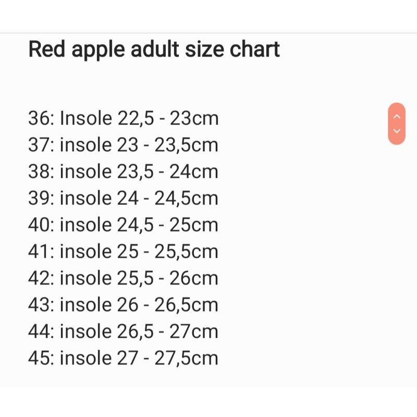Select the size 37 insole row

click(123, 145)
